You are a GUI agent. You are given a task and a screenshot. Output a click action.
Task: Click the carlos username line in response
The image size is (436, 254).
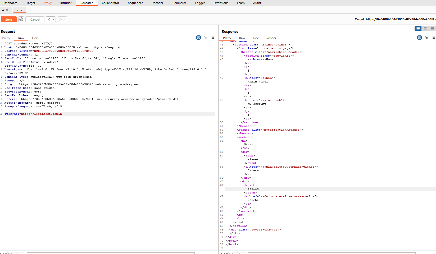(255, 189)
